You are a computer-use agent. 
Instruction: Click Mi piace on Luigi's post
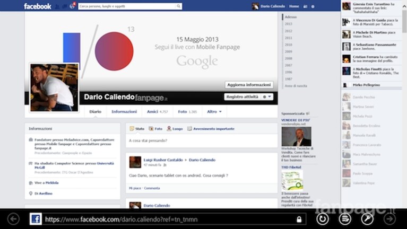click(135, 188)
